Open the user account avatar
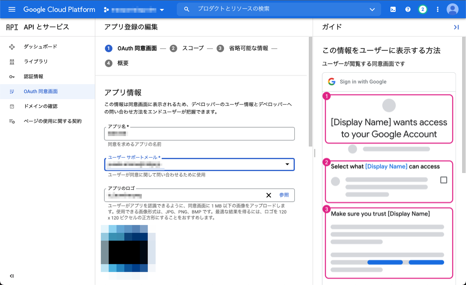466x285 pixels. (x=452, y=9)
